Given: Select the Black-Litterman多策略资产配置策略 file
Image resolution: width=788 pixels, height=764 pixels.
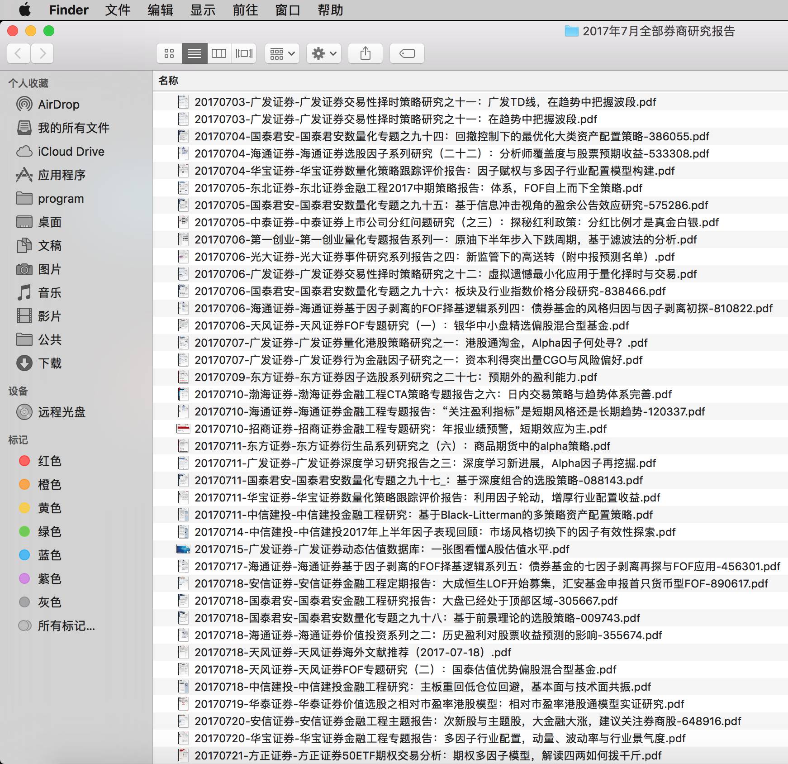Looking at the screenshot, I should coord(470,515).
